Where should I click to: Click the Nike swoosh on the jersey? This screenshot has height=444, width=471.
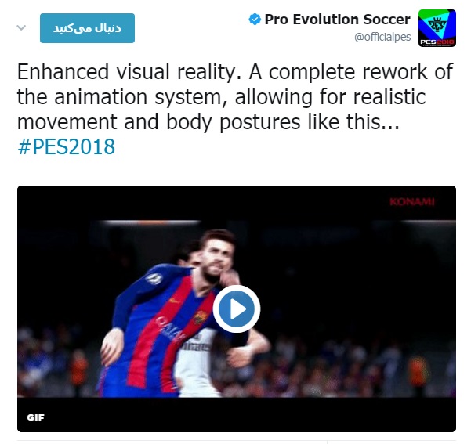(173, 300)
